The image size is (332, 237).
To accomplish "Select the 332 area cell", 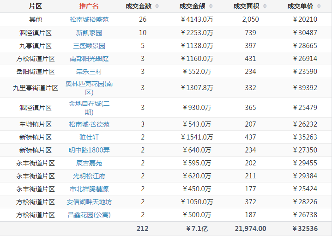I will pyautogui.click(x=250, y=88).
